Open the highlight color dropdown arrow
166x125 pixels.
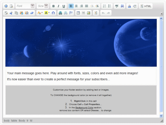click(x=49, y=13)
